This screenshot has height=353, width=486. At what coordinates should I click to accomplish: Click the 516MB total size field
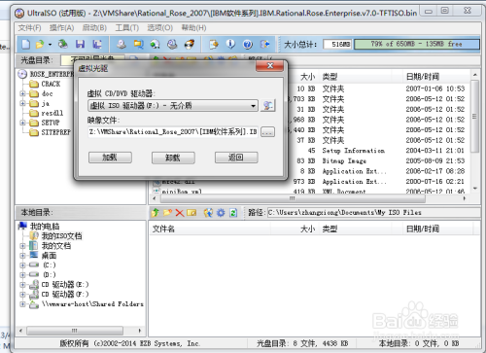337,44
